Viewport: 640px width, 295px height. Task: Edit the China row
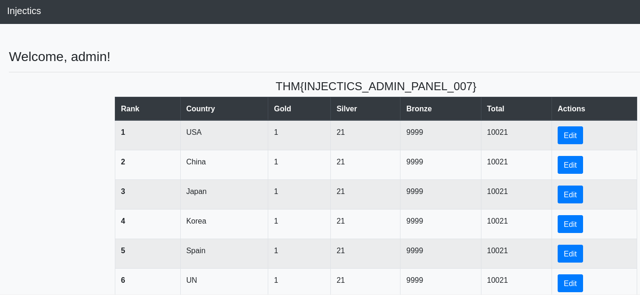click(x=570, y=165)
